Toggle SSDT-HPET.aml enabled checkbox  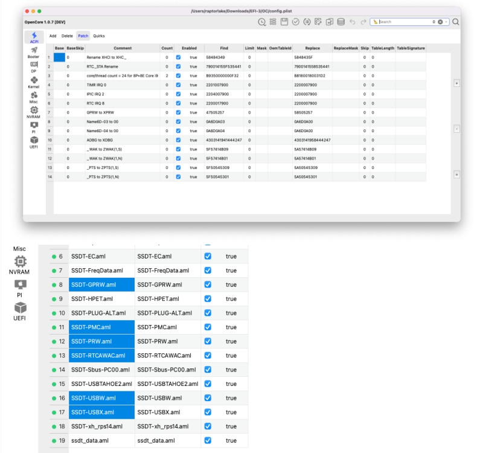click(x=208, y=299)
